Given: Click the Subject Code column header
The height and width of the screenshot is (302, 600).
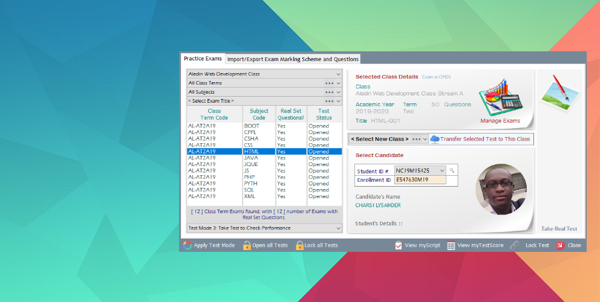Looking at the screenshot, I should coord(259,114).
